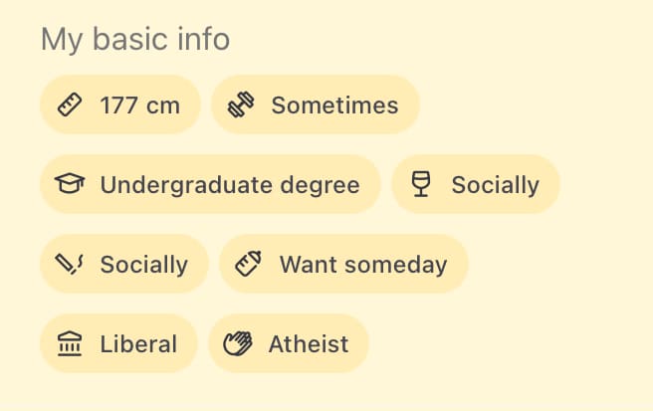Click the cigarette smoking icon
Screen dimensions: 653x411
[x=70, y=264]
